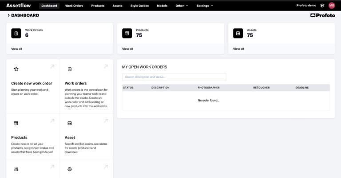Open the graduation cap help icon in top bar
Screen dimensions: 341x178
click(322, 6)
